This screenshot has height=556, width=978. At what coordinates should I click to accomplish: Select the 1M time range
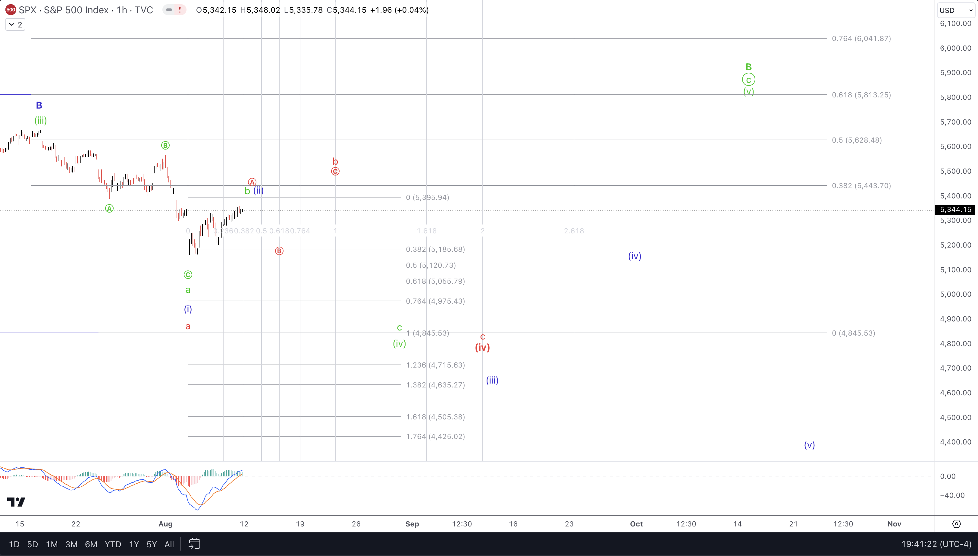(52, 544)
